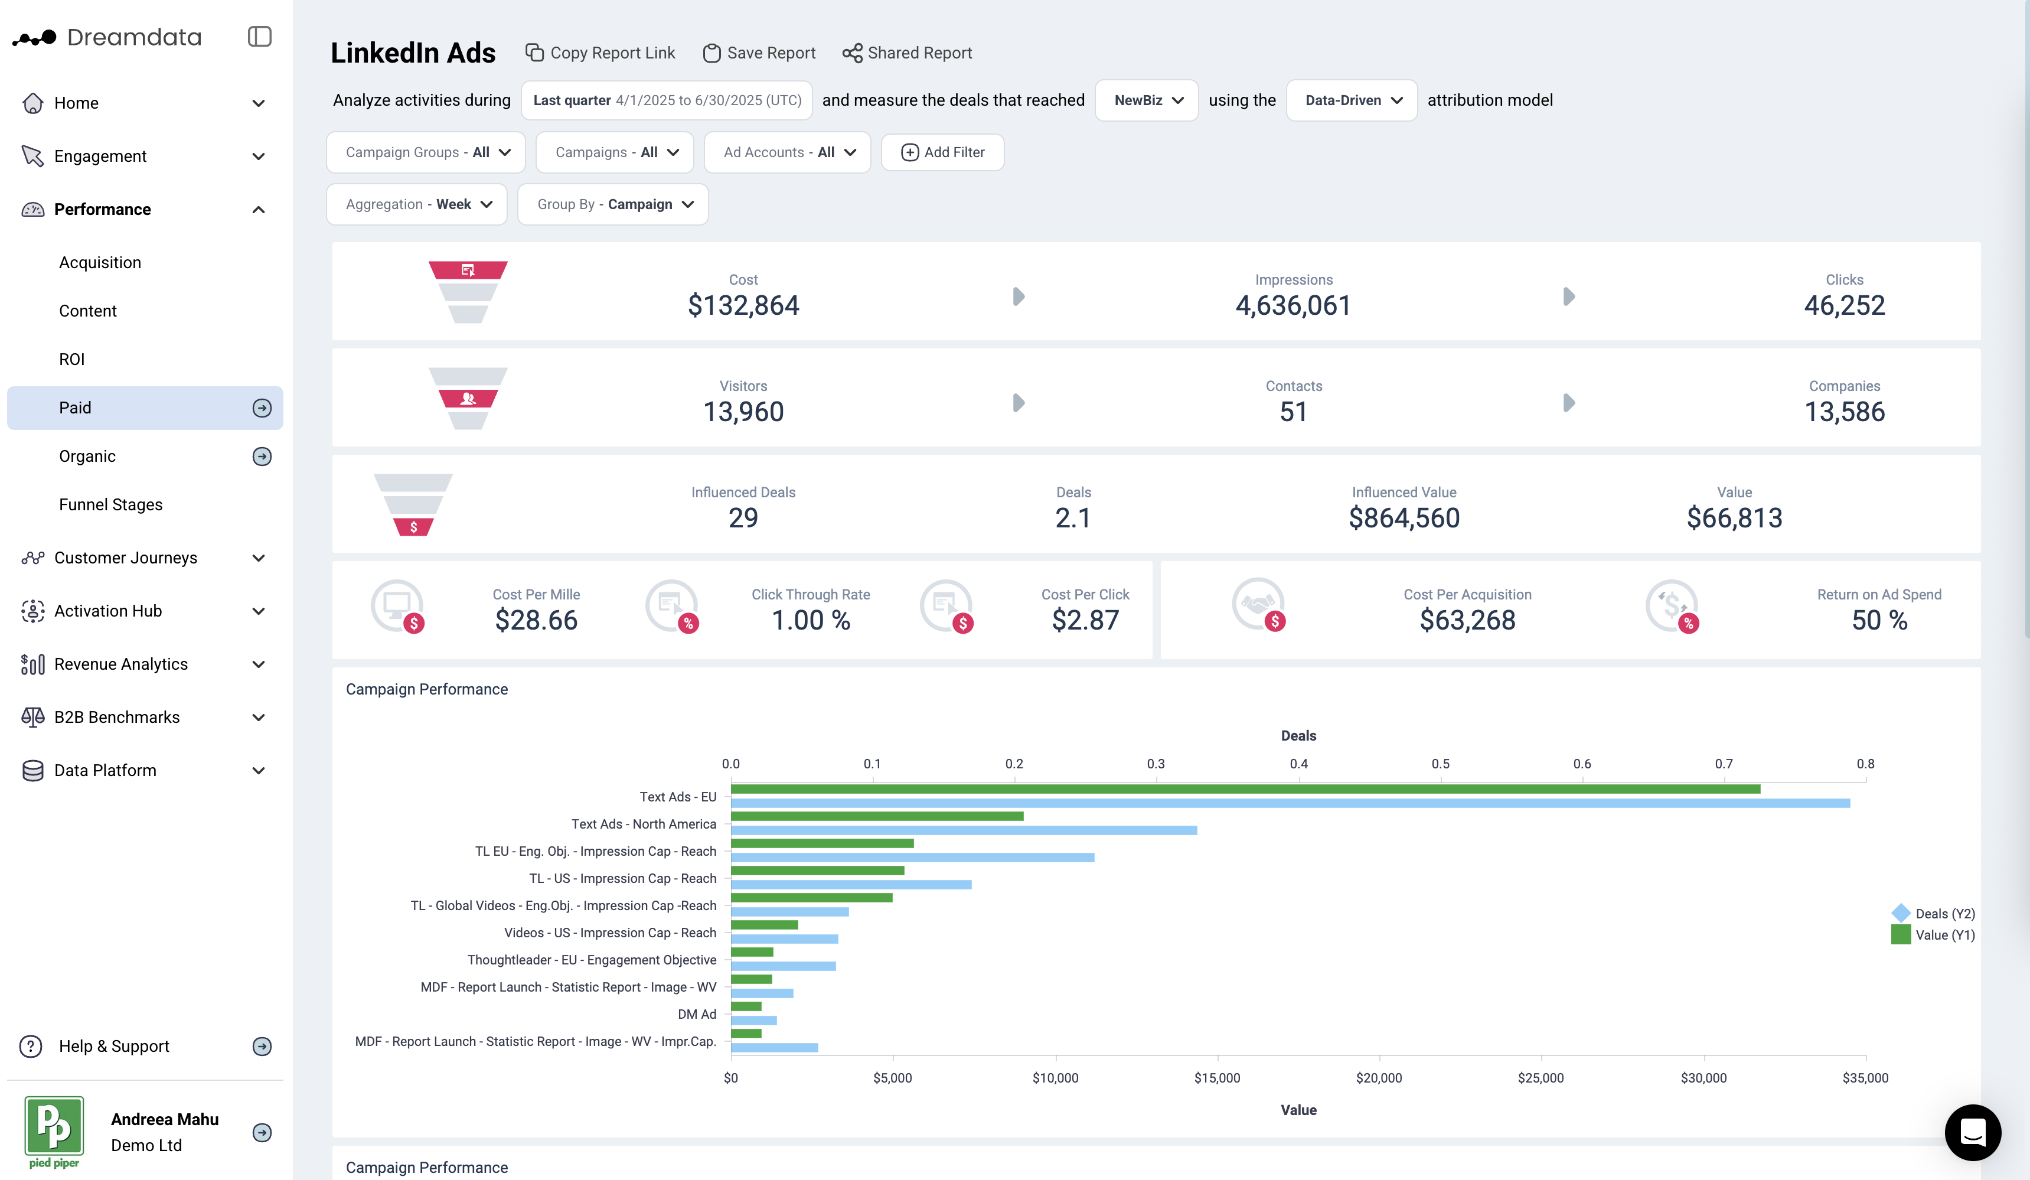Click the Return on Ad Spend icon
This screenshot has width=2030, height=1180.
pos(1672,607)
